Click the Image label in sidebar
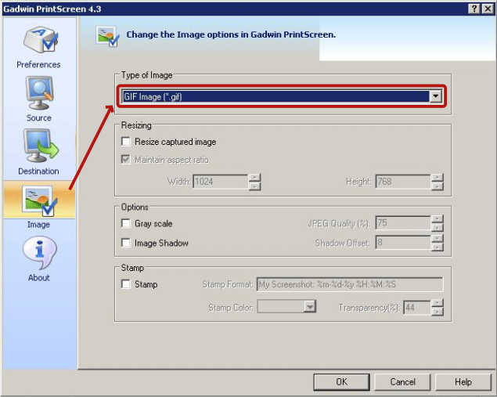497x397 pixels. (38, 225)
